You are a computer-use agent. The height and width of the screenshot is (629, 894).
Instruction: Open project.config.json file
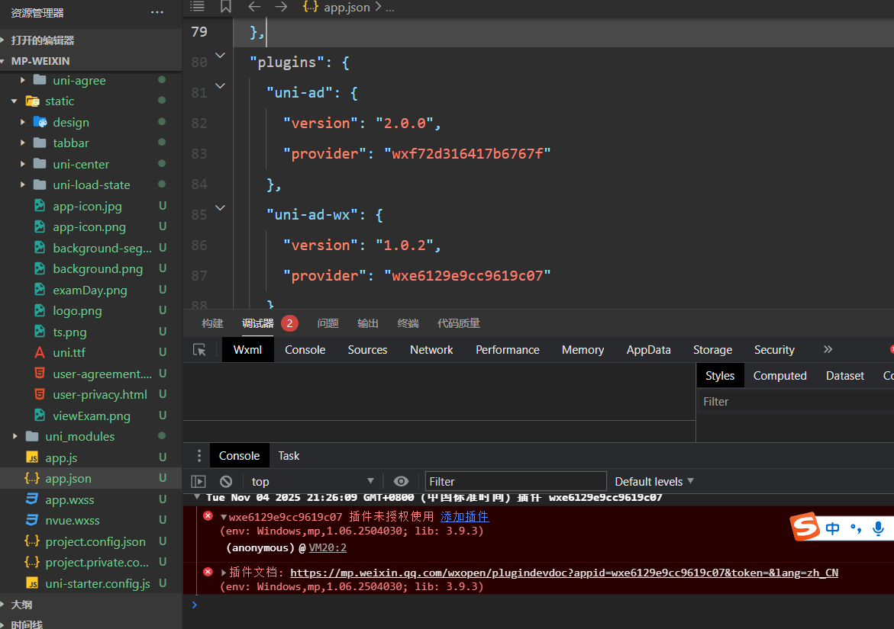95,541
